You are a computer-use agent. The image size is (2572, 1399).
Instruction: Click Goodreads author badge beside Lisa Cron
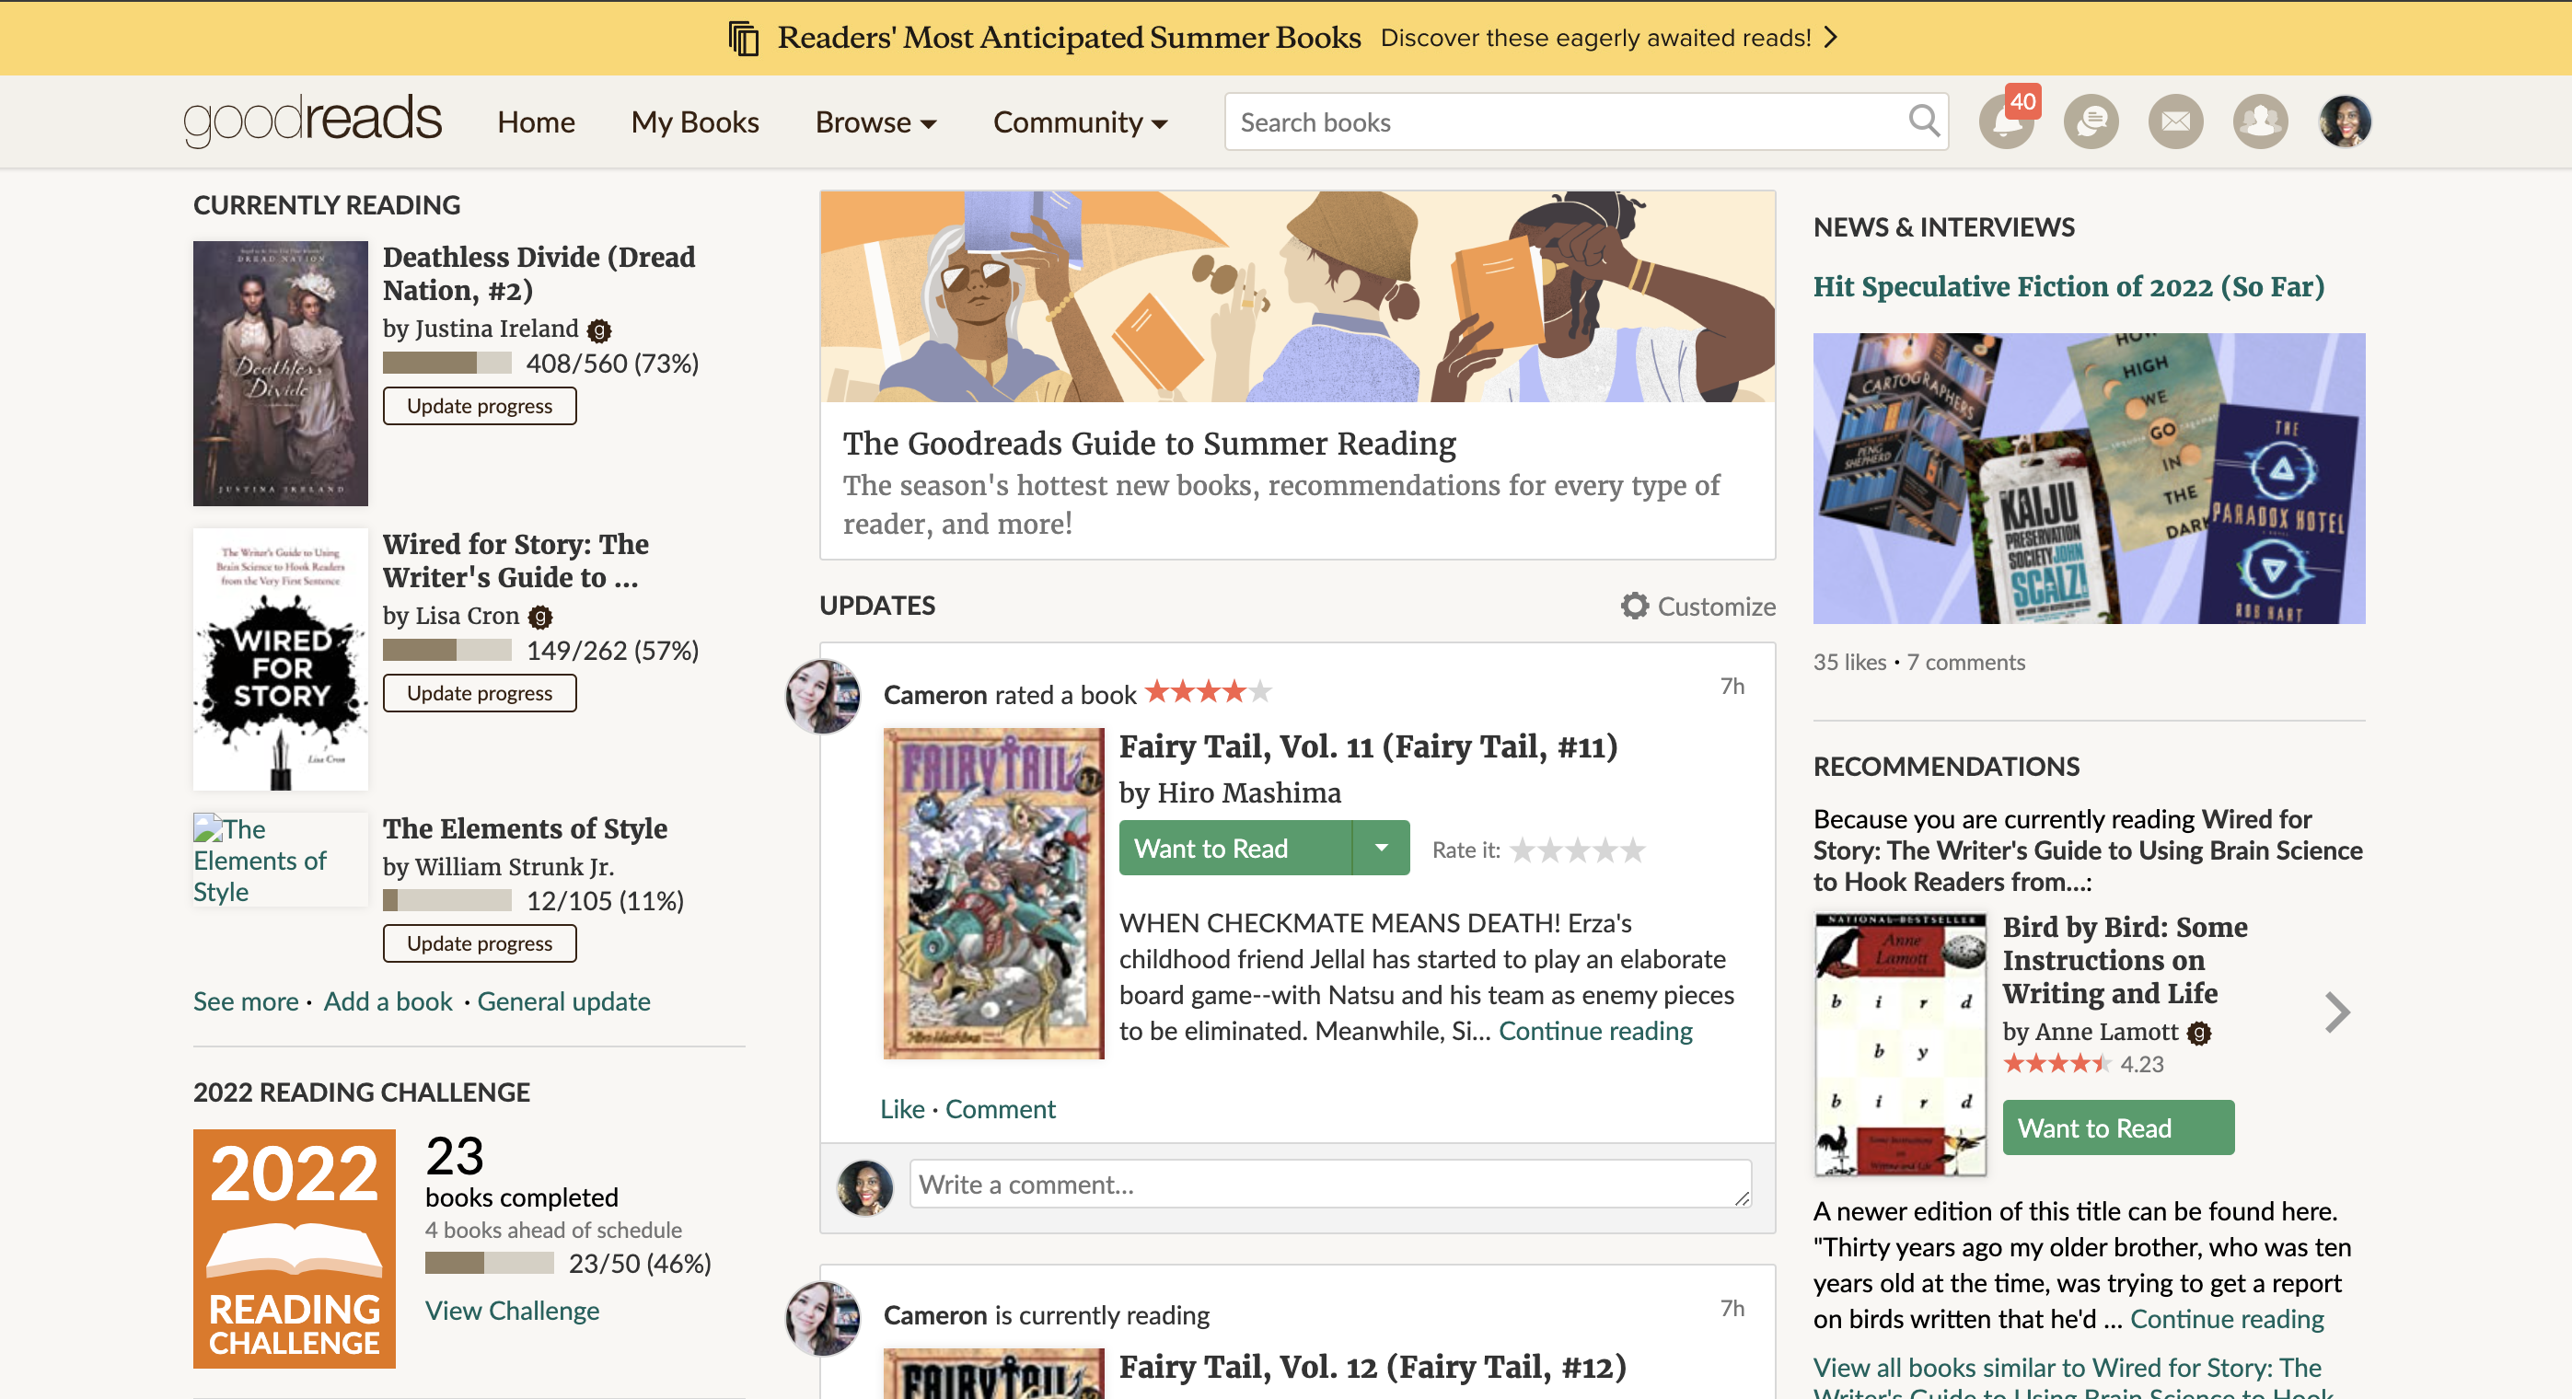click(540, 617)
